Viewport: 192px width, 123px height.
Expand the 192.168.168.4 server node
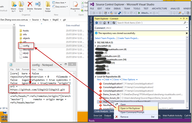[96, 42]
